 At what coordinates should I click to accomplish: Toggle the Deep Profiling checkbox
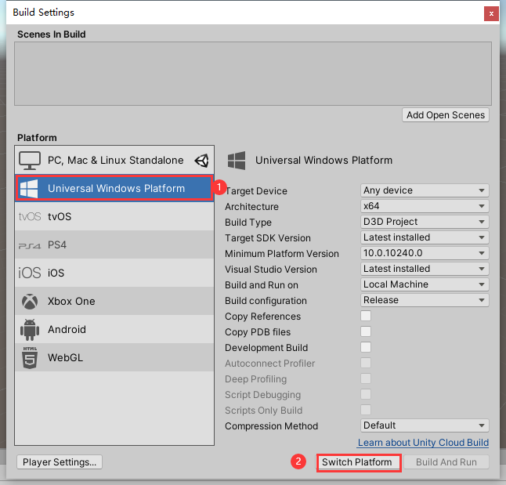pyautogui.click(x=366, y=378)
